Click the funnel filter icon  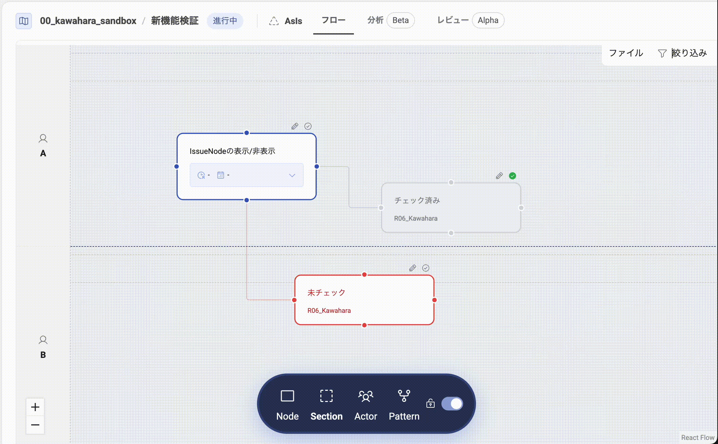(662, 53)
